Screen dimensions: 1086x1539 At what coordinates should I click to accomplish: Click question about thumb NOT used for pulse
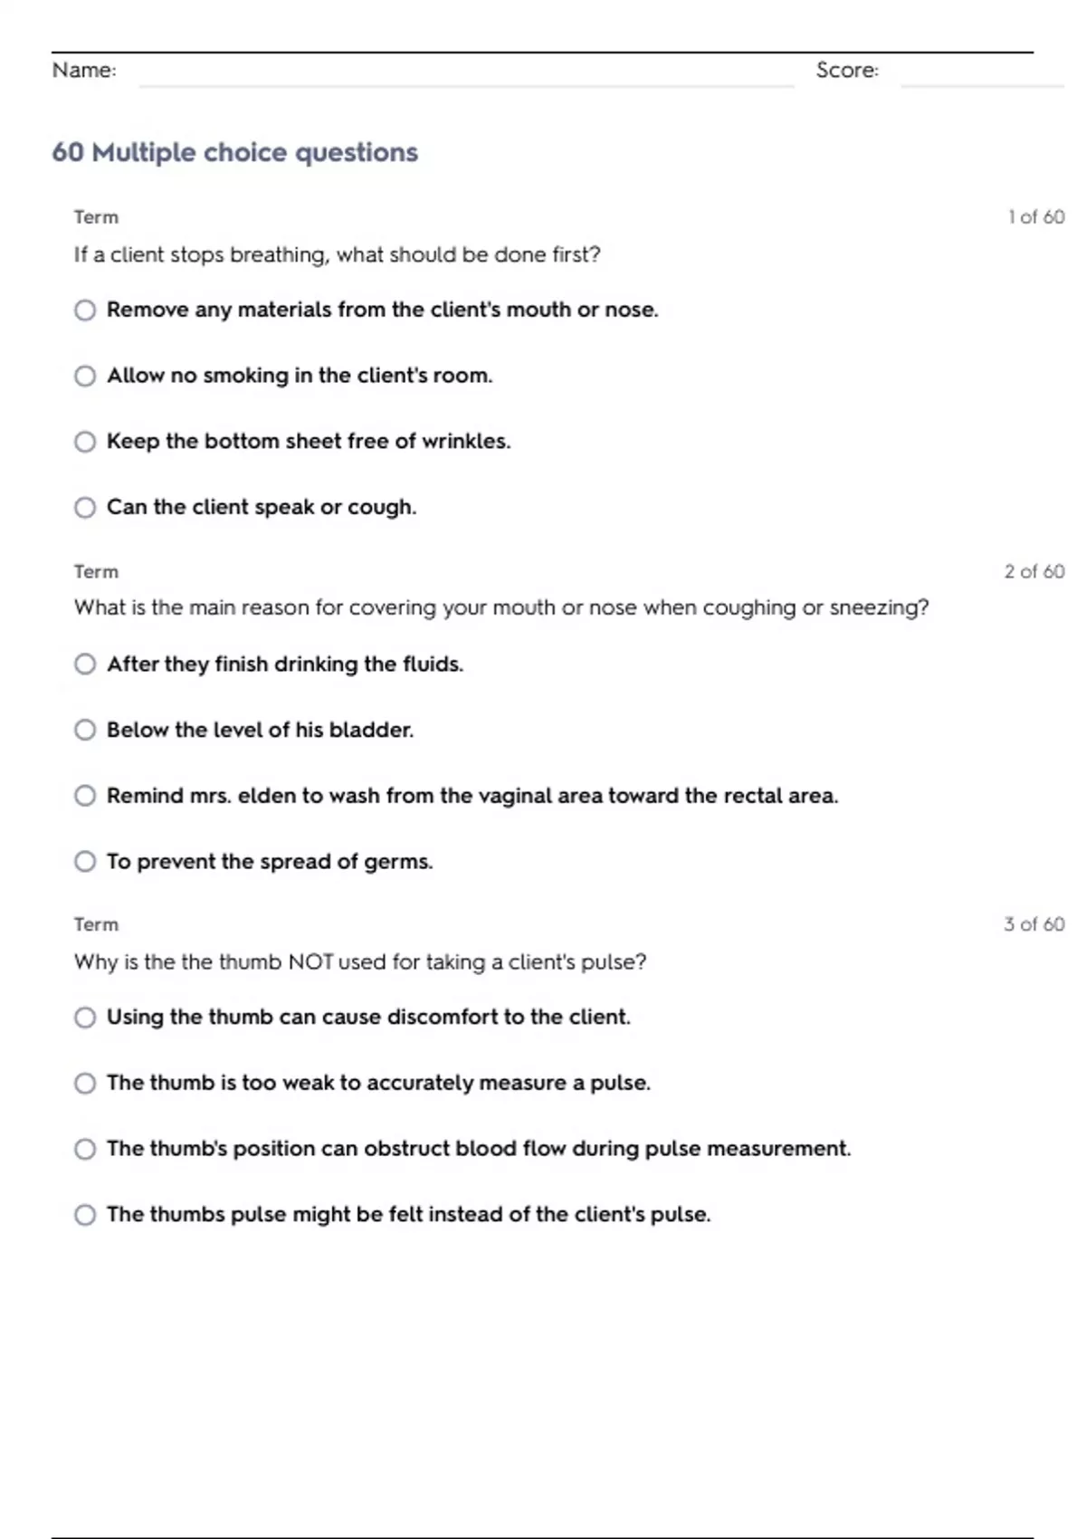coord(360,961)
